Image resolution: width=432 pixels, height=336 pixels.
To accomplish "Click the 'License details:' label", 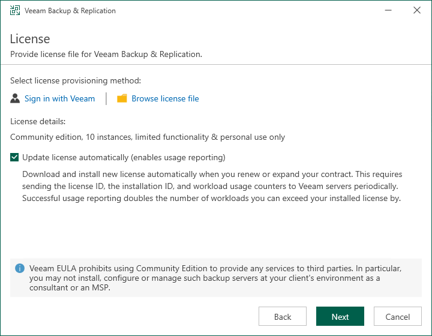I will (x=38, y=121).
